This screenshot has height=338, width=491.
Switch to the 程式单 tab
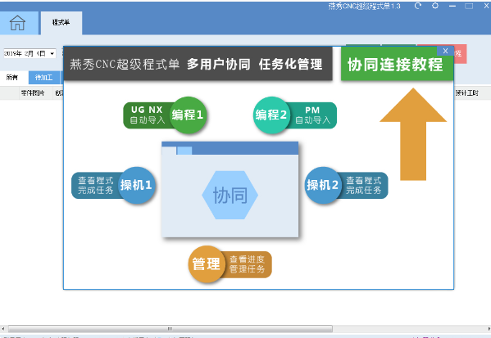click(x=61, y=23)
